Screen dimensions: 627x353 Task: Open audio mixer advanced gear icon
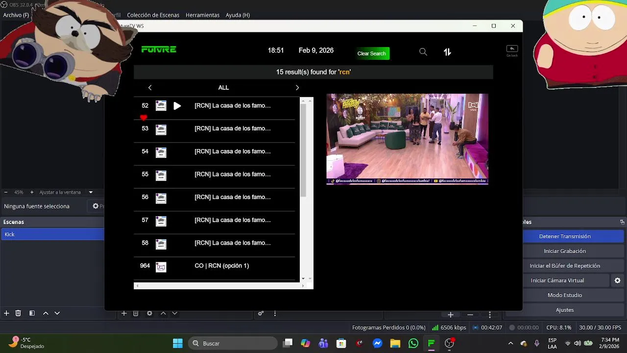261,313
